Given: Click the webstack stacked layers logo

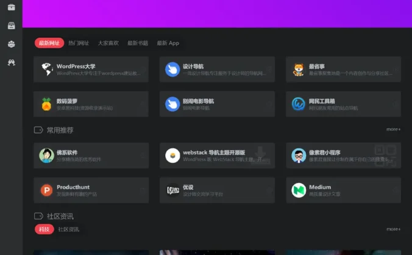Looking at the screenshot, I should [x=172, y=156].
